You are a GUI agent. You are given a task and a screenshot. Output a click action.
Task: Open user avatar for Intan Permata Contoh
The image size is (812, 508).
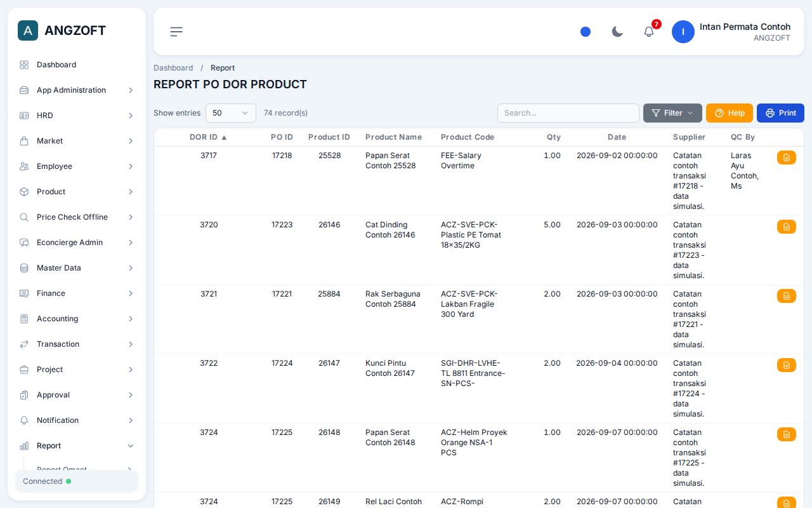pos(683,32)
